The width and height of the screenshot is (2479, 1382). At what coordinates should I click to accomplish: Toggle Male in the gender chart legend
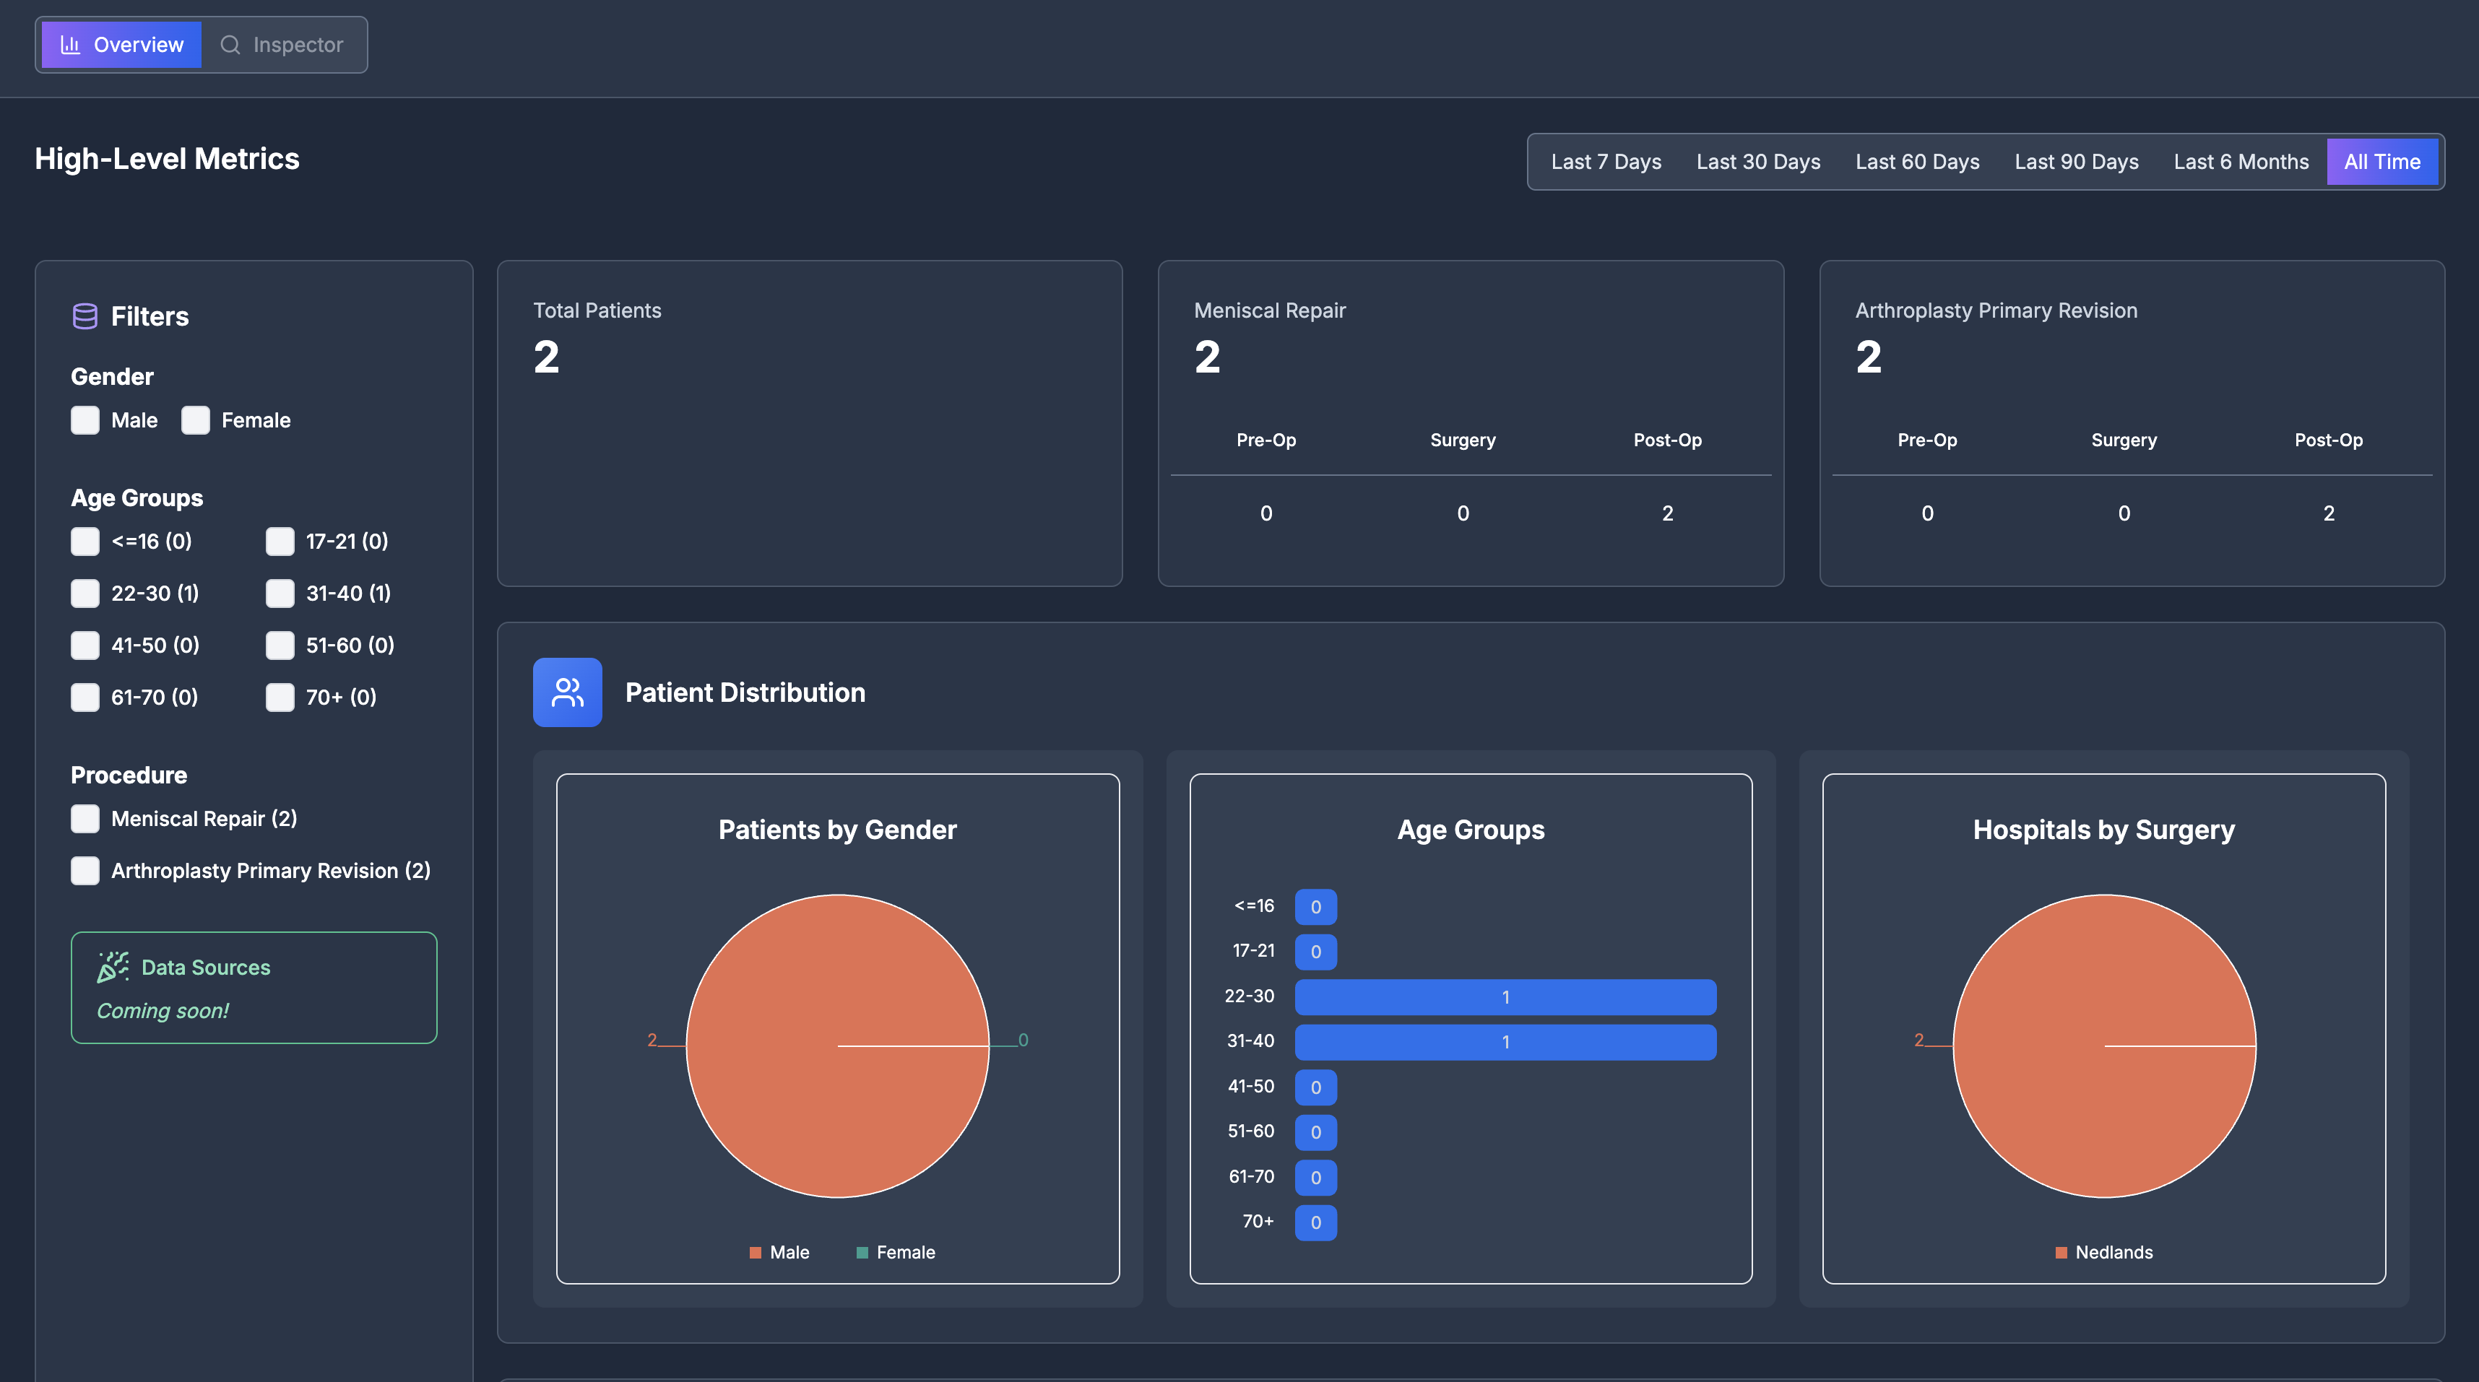point(779,1251)
